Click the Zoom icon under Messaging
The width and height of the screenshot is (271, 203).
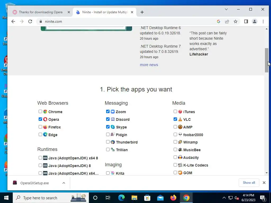pyautogui.click(x=113, y=112)
